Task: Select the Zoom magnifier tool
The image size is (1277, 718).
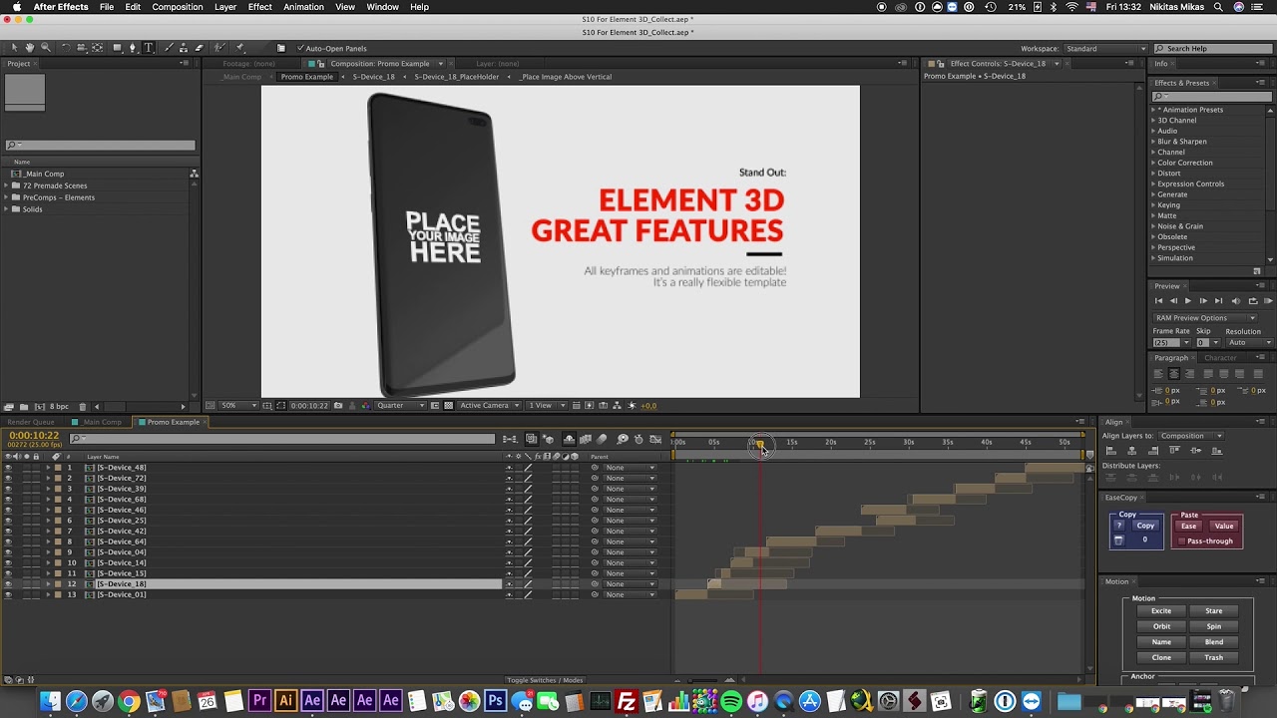Action: pyautogui.click(x=45, y=48)
